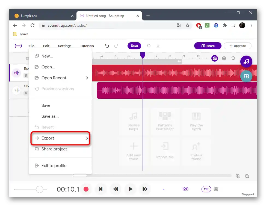Screen dimensions: 266x206
Task: Select the magenta audio region
Action: [x=177, y=90]
